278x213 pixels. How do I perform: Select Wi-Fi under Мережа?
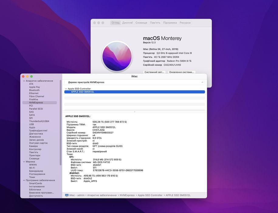[32, 168]
